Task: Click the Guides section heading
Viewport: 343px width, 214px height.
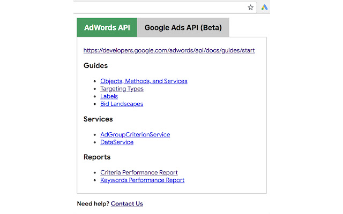Action: [96, 66]
